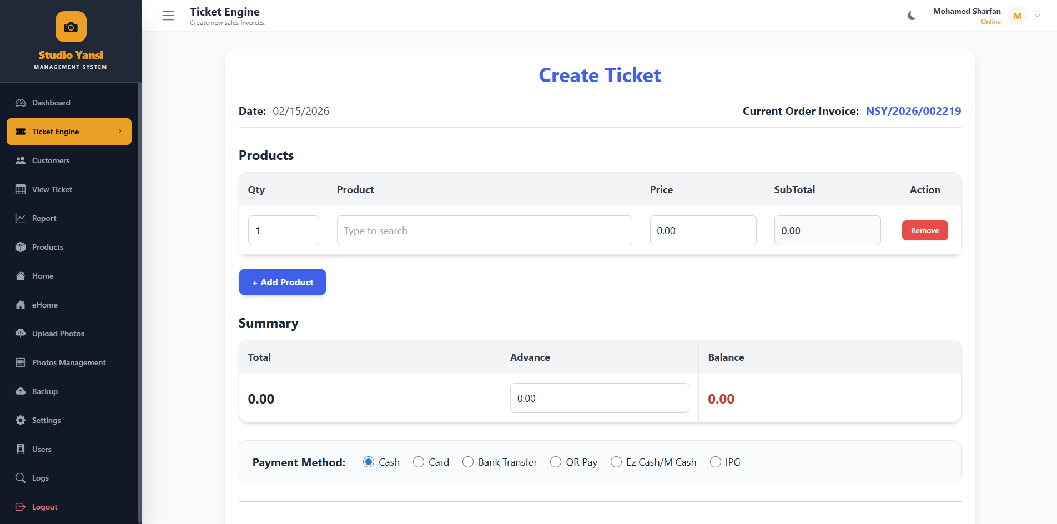Screen dimensions: 1057x524
Task: Select the IPG payment option
Action: [715, 462]
